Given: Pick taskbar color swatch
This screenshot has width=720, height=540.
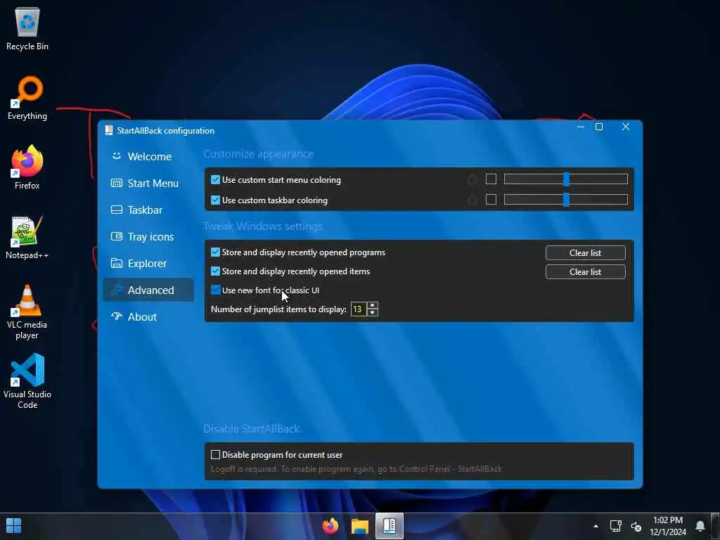Looking at the screenshot, I should point(491,199).
